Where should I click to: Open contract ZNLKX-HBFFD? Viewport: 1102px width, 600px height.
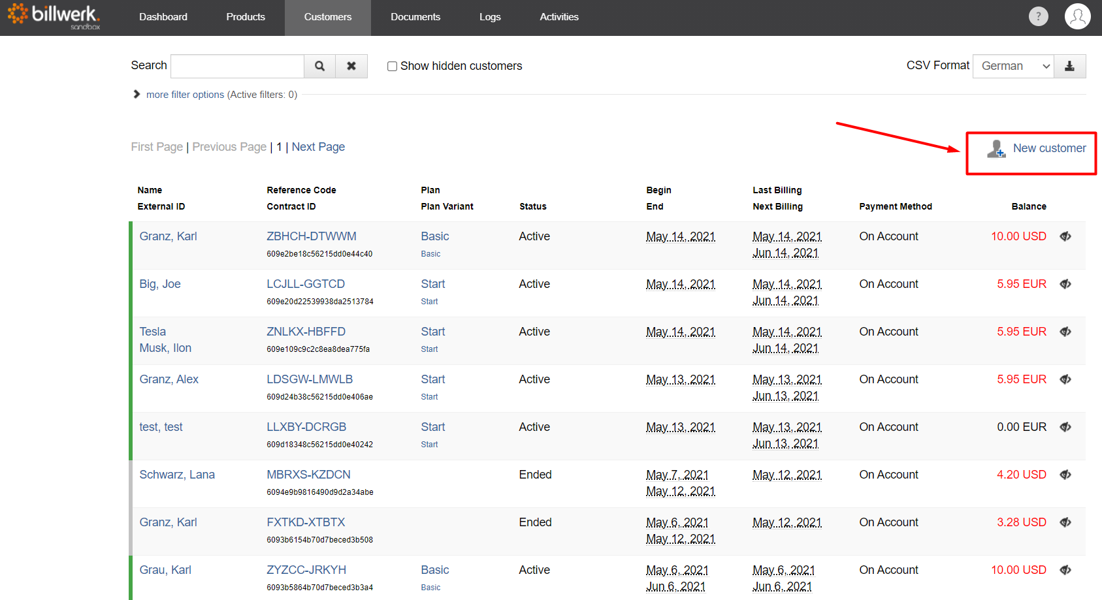pyautogui.click(x=306, y=332)
